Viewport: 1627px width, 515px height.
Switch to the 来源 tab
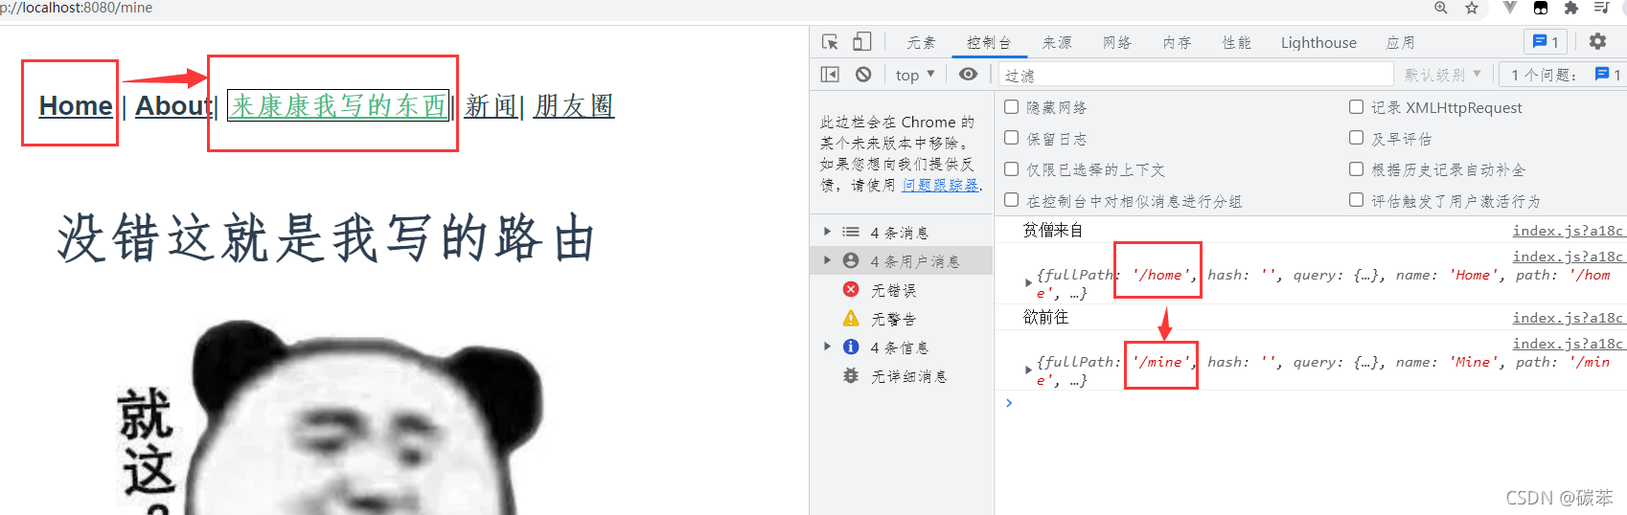coord(1057,42)
